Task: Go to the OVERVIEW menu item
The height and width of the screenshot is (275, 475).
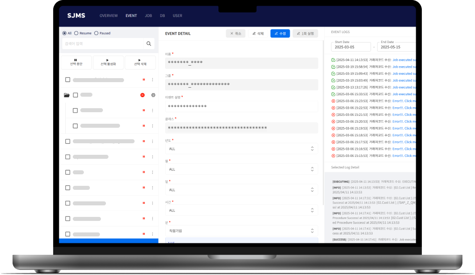Action: pyautogui.click(x=108, y=16)
